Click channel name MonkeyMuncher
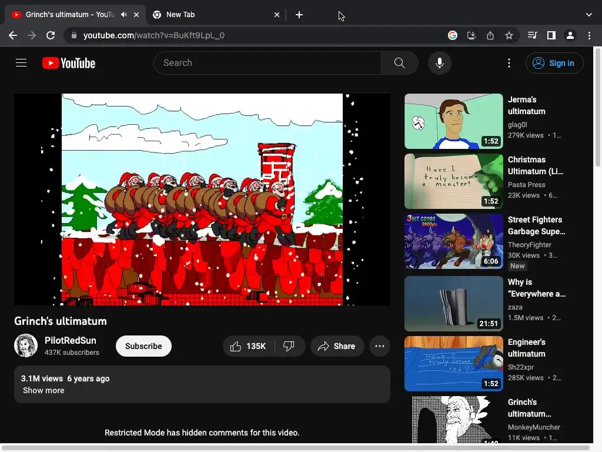Viewport: 602px width, 452px height. pos(534,427)
